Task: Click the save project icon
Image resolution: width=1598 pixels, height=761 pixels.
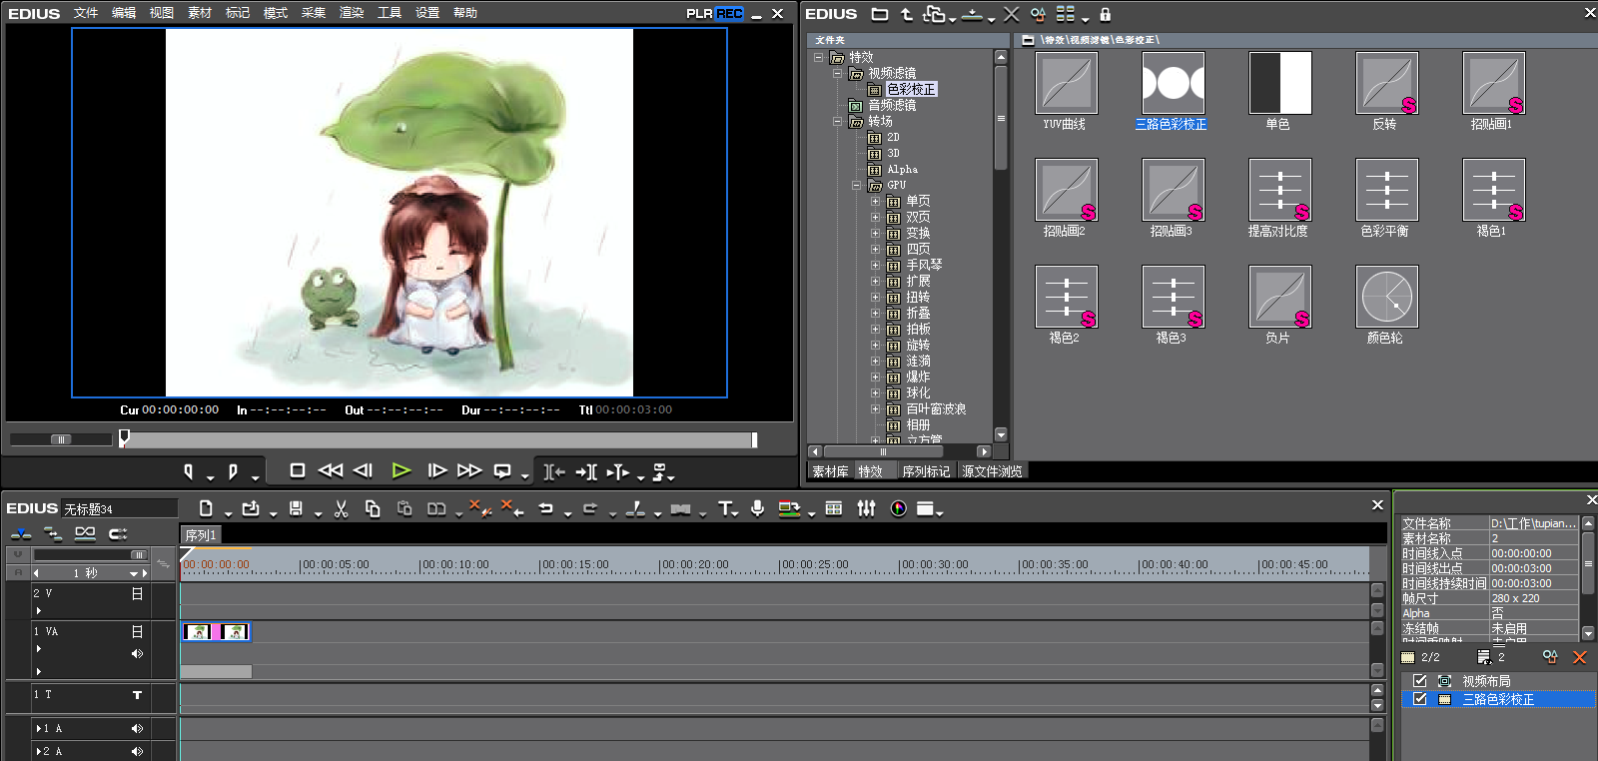Action: pyautogui.click(x=296, y=508)
